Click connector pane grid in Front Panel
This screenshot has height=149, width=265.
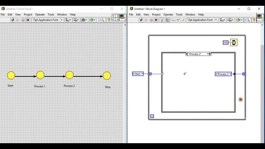point(115,17)
